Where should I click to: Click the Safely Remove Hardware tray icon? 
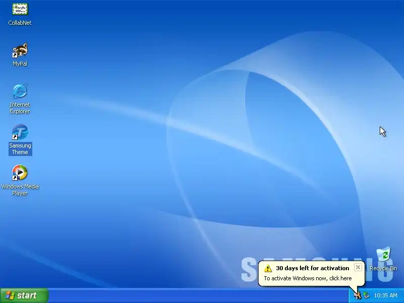coord(366,295)
